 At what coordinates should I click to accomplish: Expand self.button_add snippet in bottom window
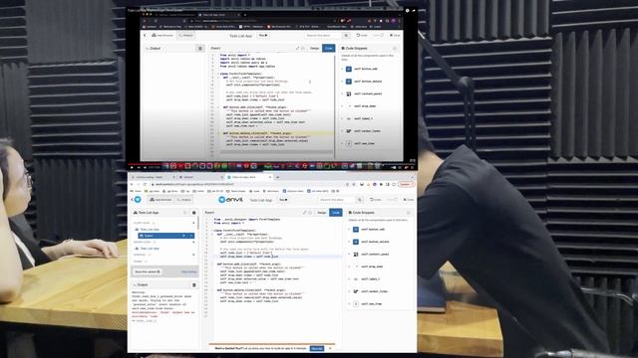349,230
